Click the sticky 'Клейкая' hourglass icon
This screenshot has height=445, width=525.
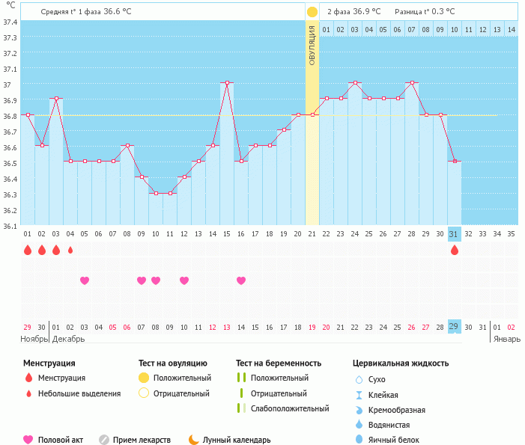359,395
